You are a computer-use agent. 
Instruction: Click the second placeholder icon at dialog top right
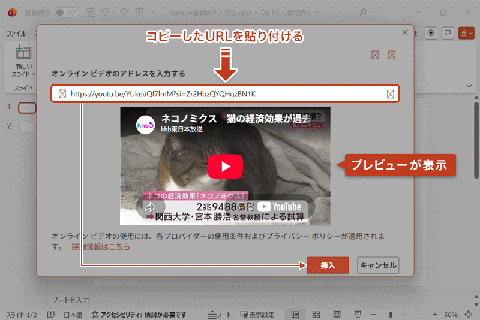(x=392, y=55)
